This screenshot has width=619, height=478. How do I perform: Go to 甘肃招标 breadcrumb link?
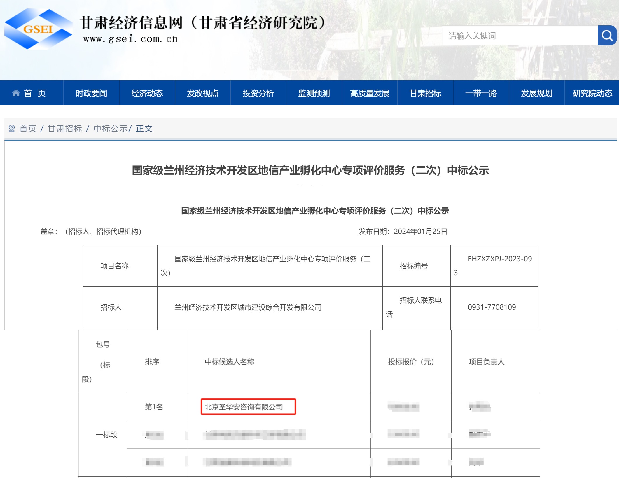pos(65,129)
